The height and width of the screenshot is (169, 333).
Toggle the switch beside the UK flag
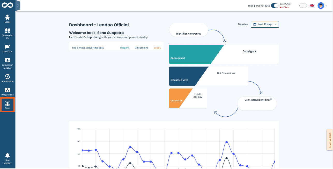tap(303, 6)
